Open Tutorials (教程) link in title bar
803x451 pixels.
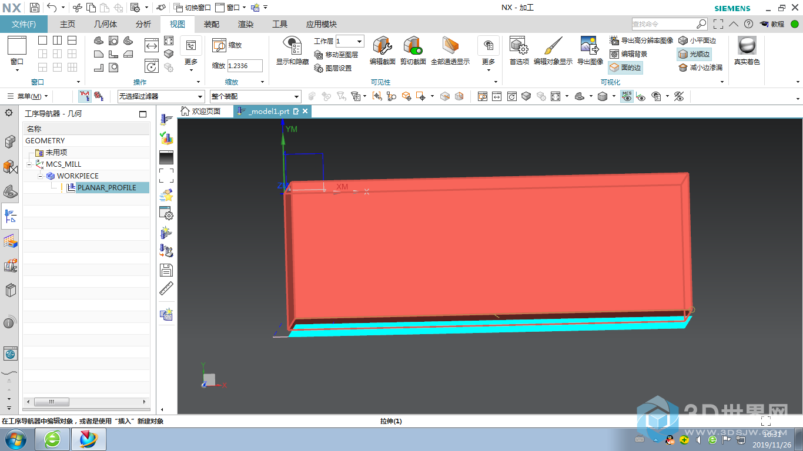click(x=772, y=24)
